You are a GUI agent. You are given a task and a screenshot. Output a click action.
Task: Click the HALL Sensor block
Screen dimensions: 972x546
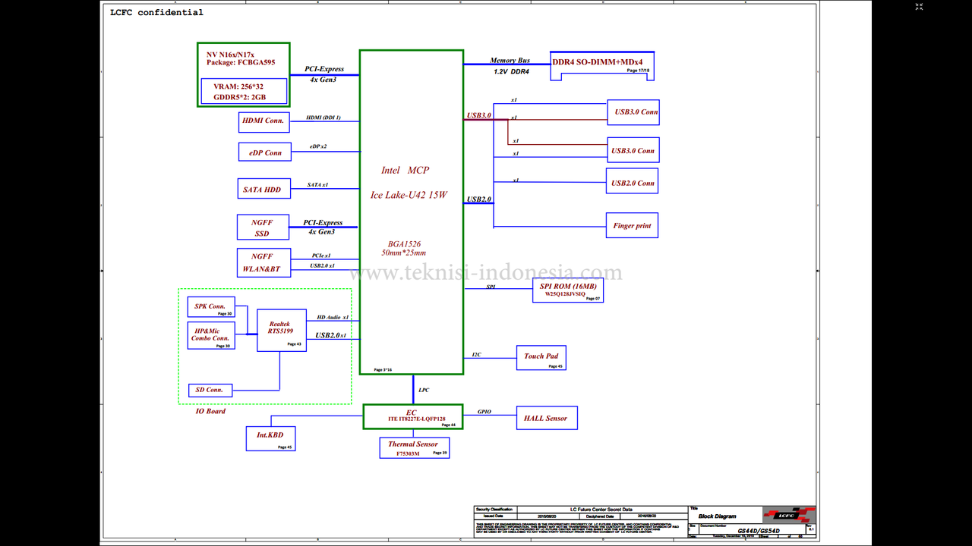(547, 418)
